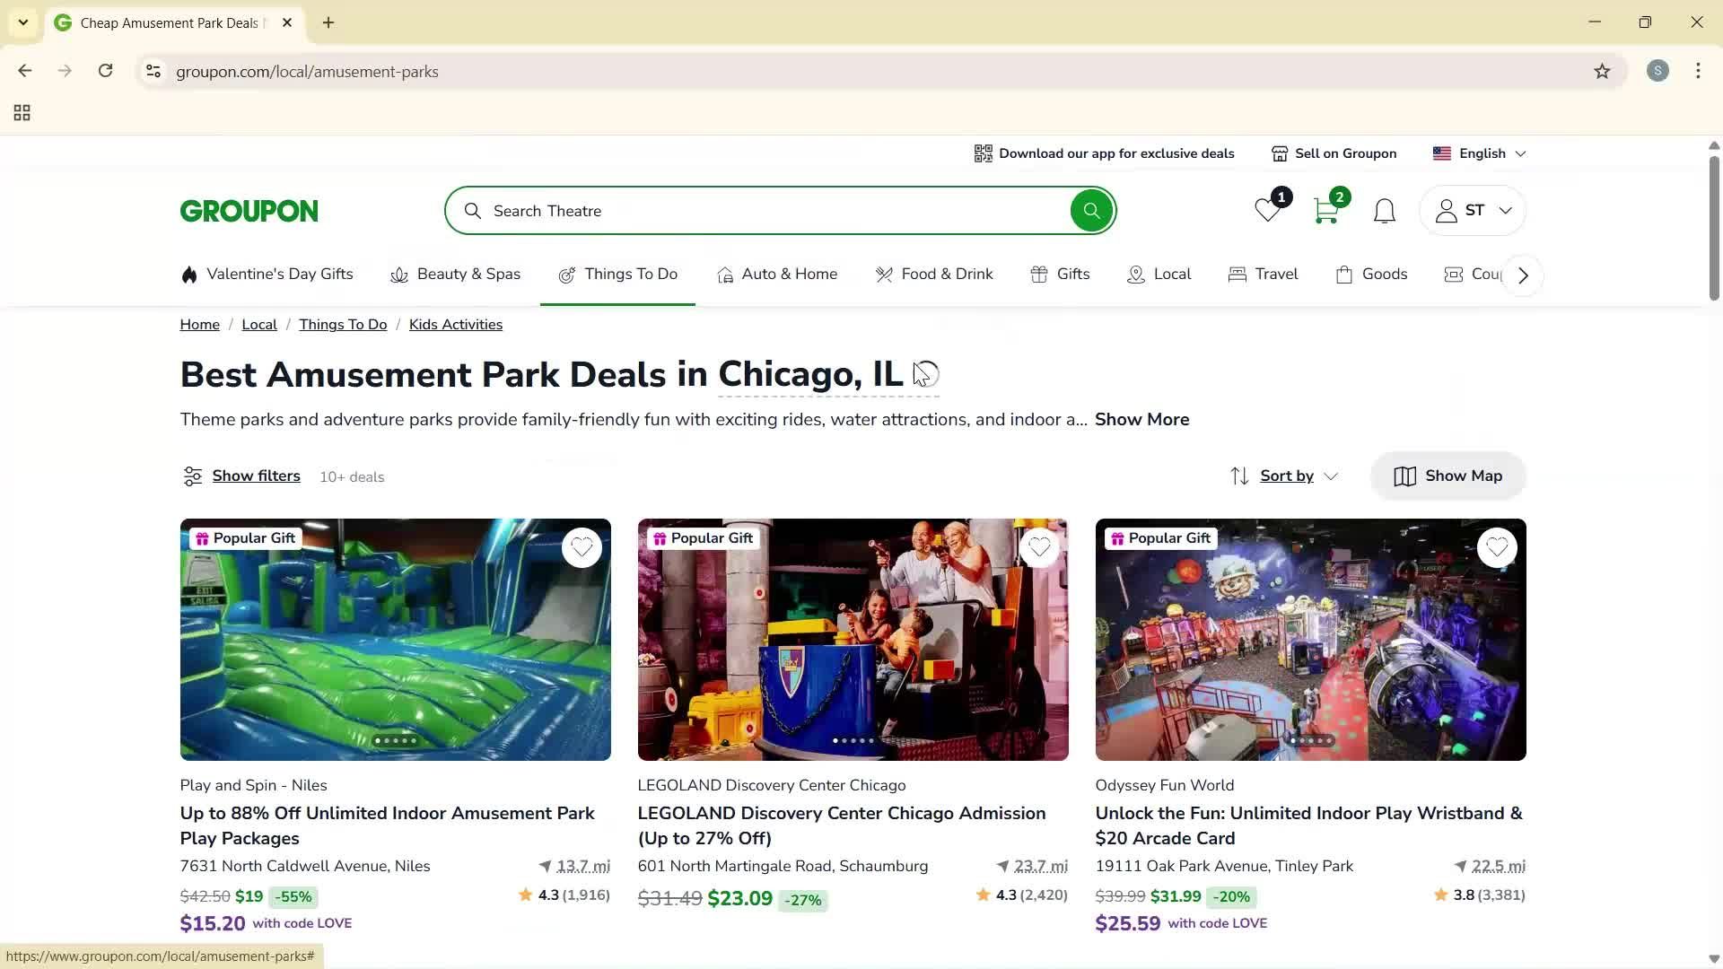1723x969 pixels.
Task: Open the shopping cart showing 2 items
Action: 1325,210
